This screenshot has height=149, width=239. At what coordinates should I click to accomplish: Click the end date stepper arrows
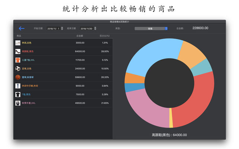(x=95, y=29)
